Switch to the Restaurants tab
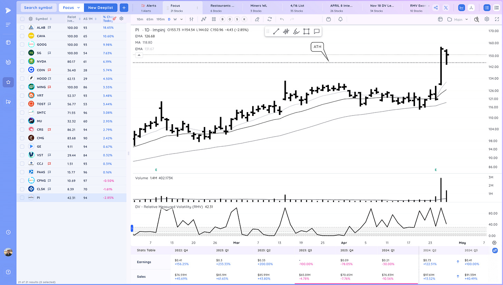Screen dimensions: 503x285 [x=222, y=8]
